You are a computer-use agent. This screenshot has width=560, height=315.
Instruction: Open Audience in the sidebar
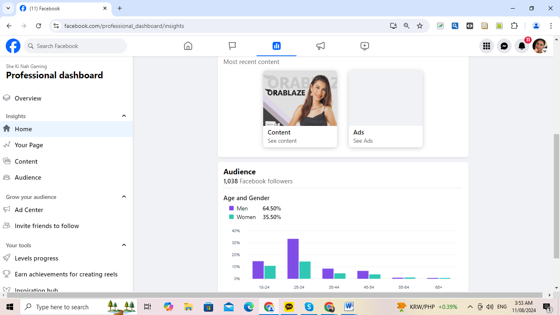click(x=66, y=178)
